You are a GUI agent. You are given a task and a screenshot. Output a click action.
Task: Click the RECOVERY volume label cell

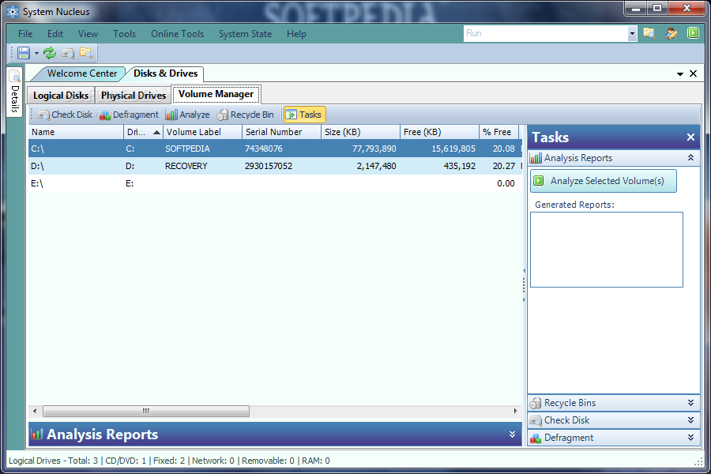[x=186, y=166]
